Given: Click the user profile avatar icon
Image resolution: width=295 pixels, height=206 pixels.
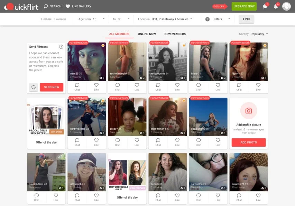Looking at the screenshot, I should point(286,6).
